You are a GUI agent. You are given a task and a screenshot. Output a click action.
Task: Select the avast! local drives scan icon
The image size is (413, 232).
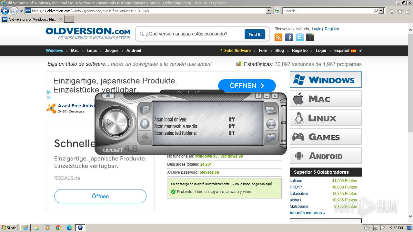(271, 110)
